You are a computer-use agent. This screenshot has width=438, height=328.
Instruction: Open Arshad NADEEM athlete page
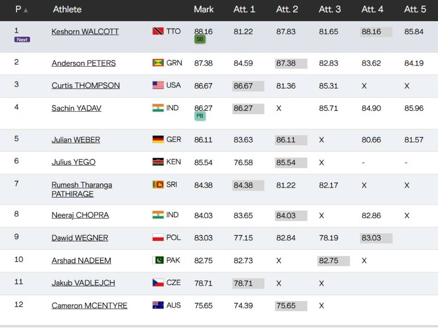(81, 261)
